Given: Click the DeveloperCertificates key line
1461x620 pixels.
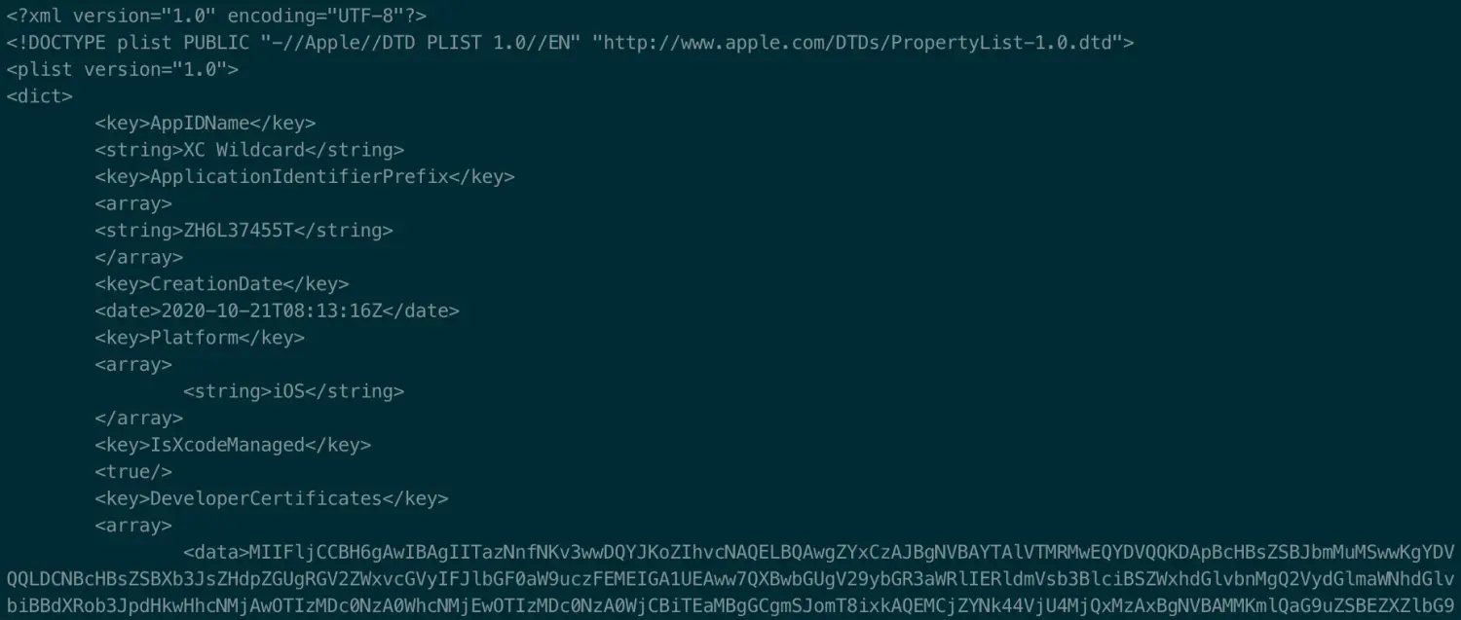Looking at the screenshot, I should coord(272,497).
